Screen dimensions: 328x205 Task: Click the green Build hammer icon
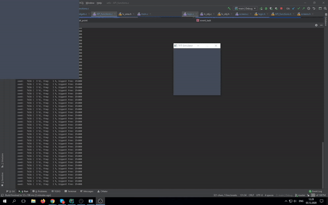pyautogui.click(x=229, y=9)
